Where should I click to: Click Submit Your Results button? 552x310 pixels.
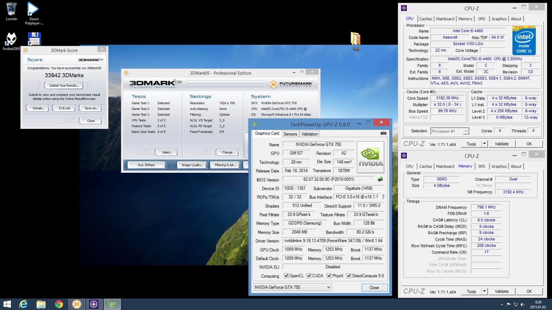(64, 86)
